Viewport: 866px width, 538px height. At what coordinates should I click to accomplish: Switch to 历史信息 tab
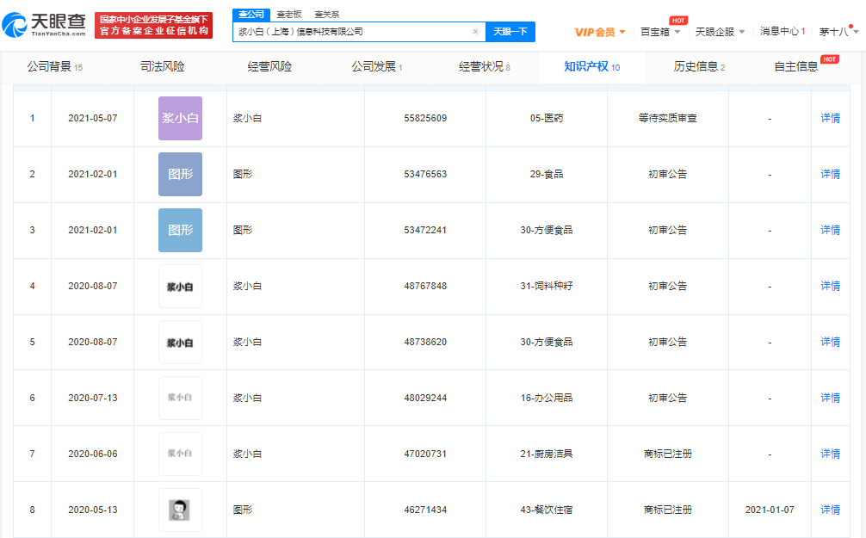[699, 67]
